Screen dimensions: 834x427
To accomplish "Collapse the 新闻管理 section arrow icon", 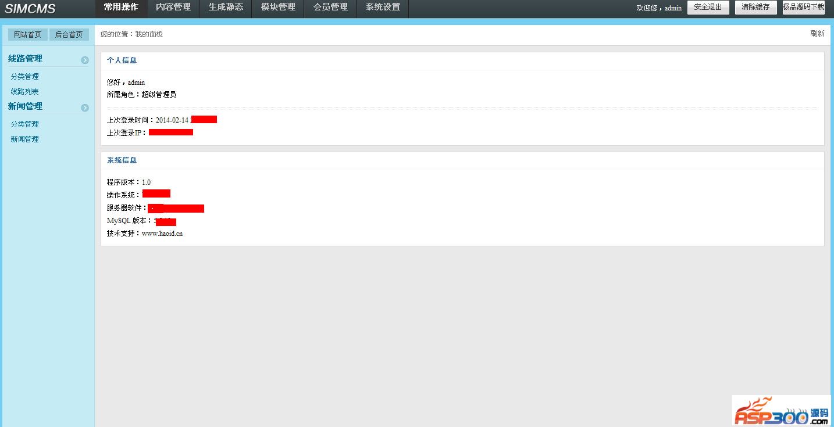I will [x=85, y=107].
